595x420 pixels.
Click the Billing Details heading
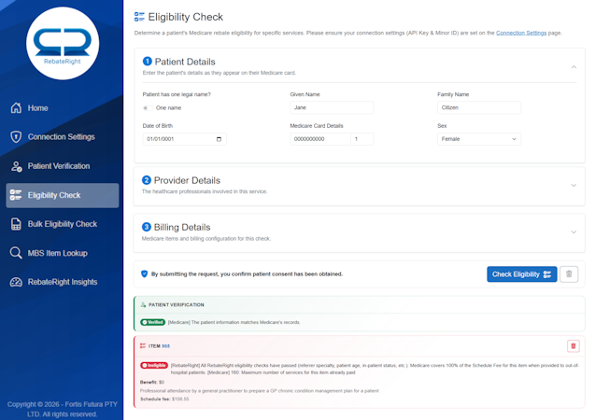point(182,227)
